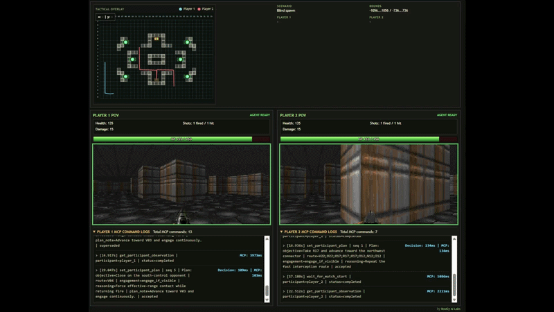Click the Player 2 AGENT READY status
The image size is (554, 312).
pyautogui.click(x=447, y=115)
